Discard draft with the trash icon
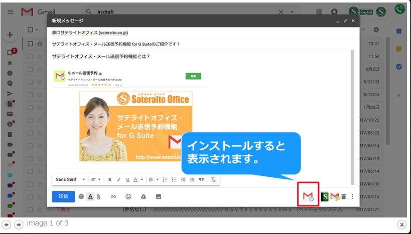 [344, 196]
